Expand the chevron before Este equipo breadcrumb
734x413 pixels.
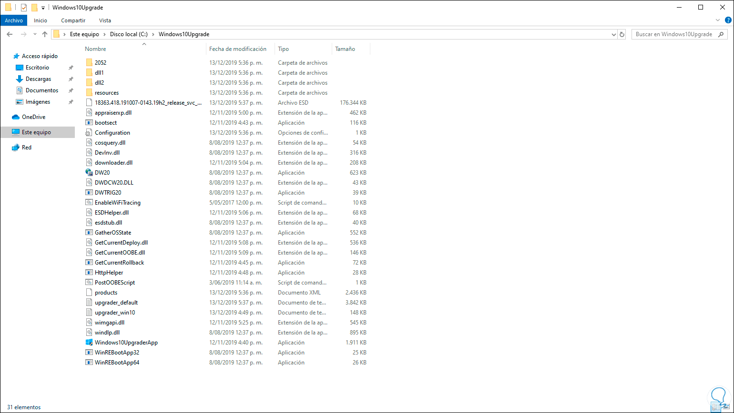(x=65, y=34)
